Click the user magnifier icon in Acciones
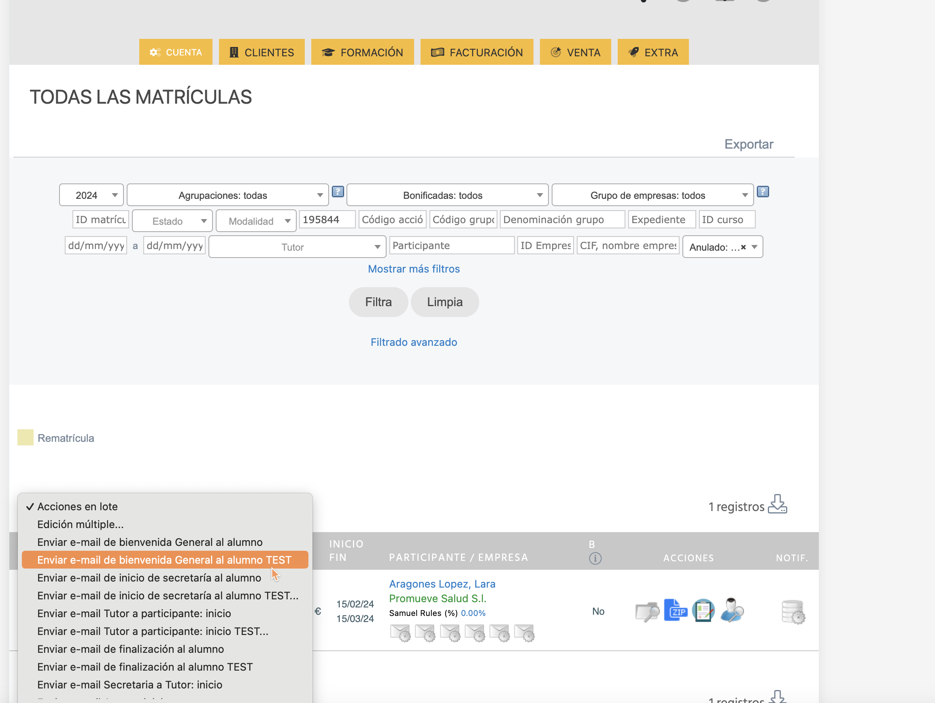 (x=732, y=610)
